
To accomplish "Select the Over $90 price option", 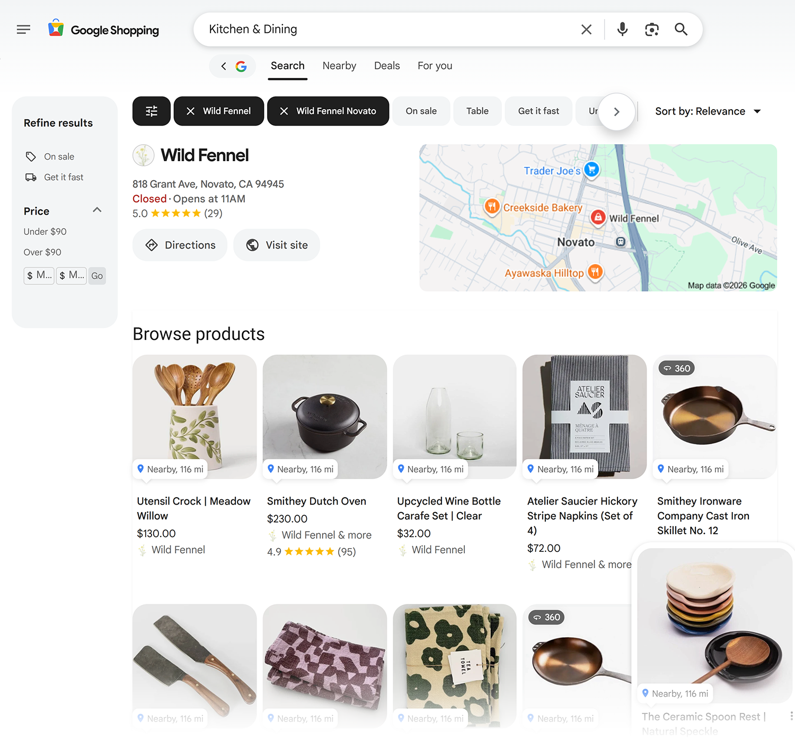I will click(x=42, y=252).
